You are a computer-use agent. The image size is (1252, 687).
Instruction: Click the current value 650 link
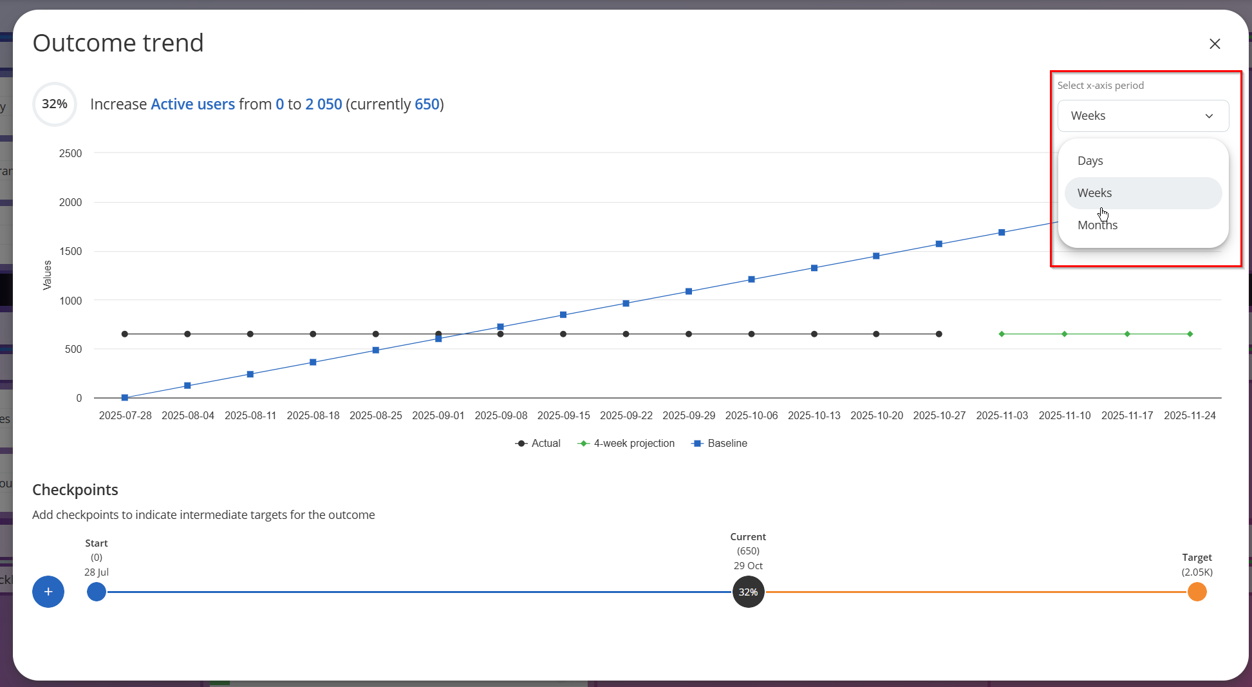coord(427,104)
